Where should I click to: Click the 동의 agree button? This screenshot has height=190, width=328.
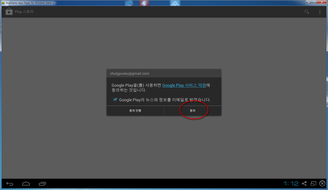click(x=193, y=111)
